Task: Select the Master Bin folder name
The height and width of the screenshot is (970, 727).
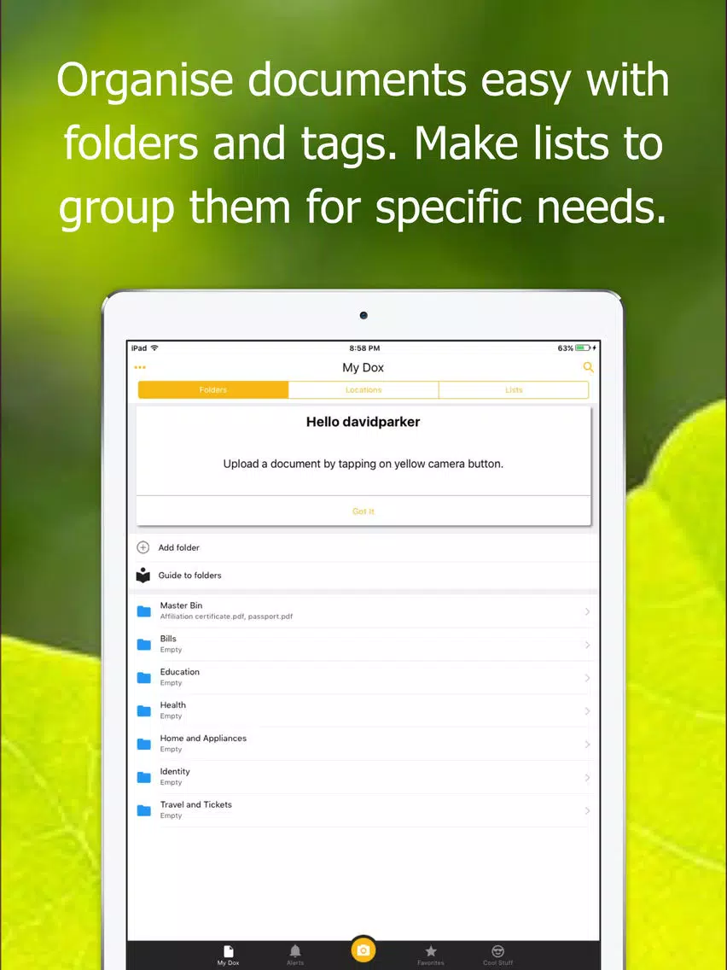Action: point(181,605)
